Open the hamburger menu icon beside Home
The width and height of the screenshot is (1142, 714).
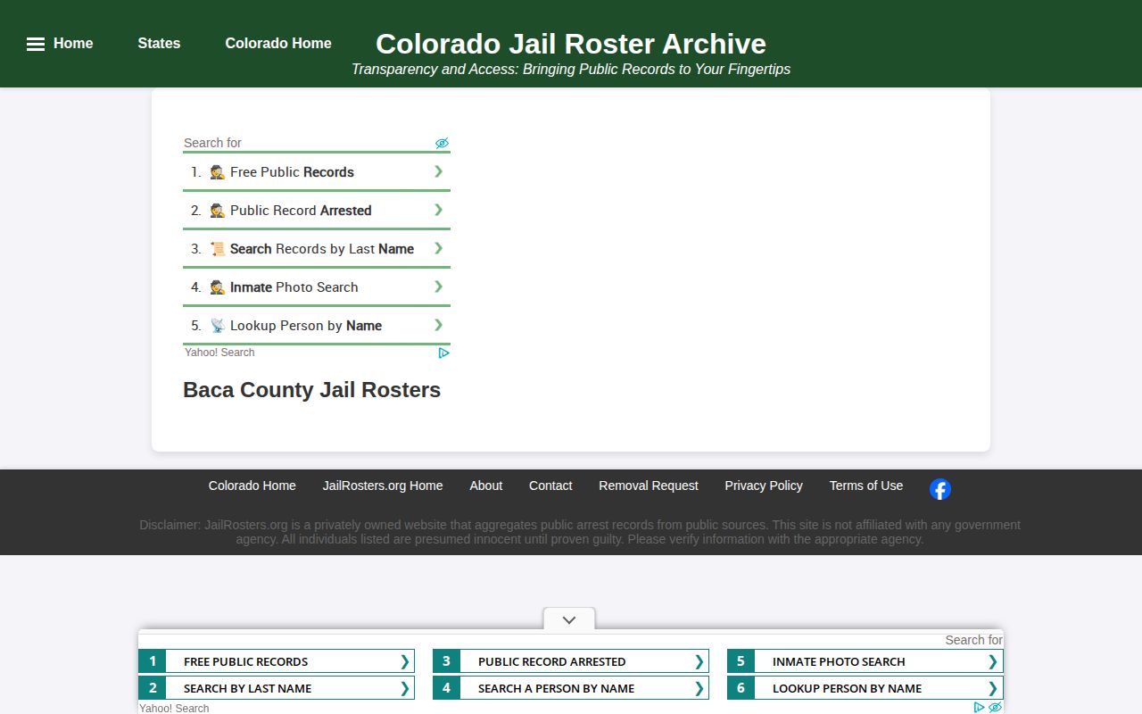pyautogui.click(x=36, y=44)
